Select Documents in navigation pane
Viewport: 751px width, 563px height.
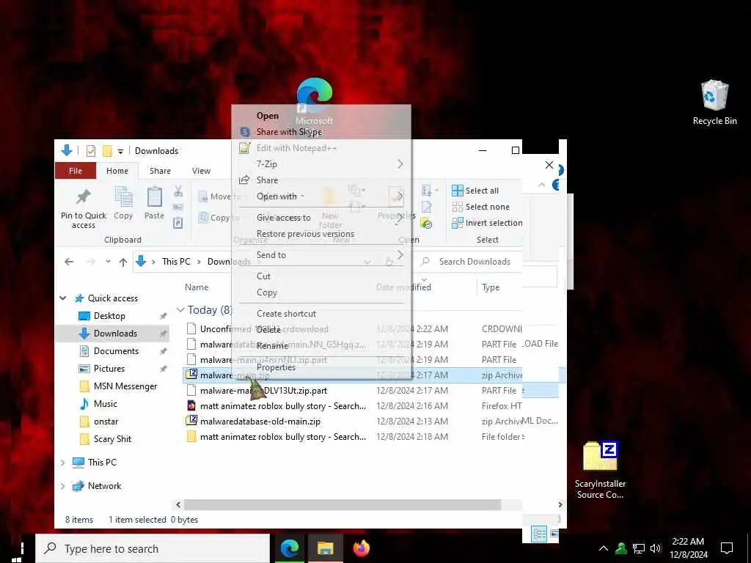click(x=116, y=351)
